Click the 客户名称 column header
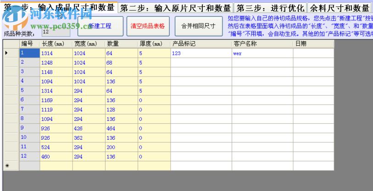 point(262,44)
